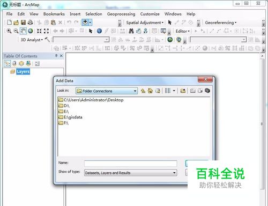Click the map view vertical scrollbar
Screen dimensions: 268x206
[x=262, y=123]
